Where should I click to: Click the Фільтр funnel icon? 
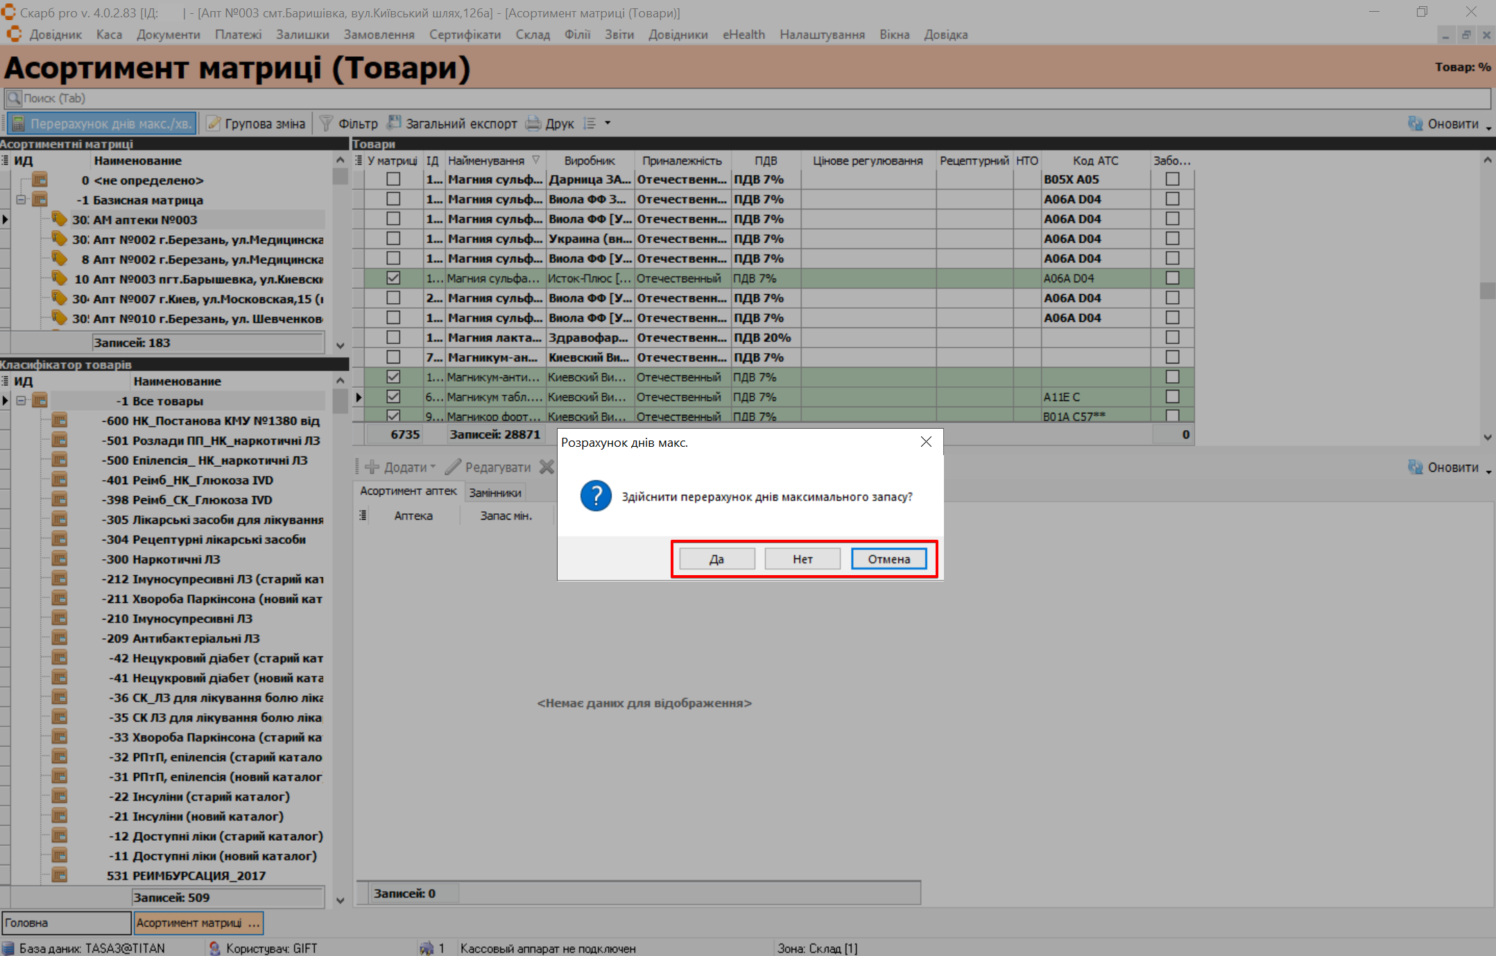click(x=326, y=123)
